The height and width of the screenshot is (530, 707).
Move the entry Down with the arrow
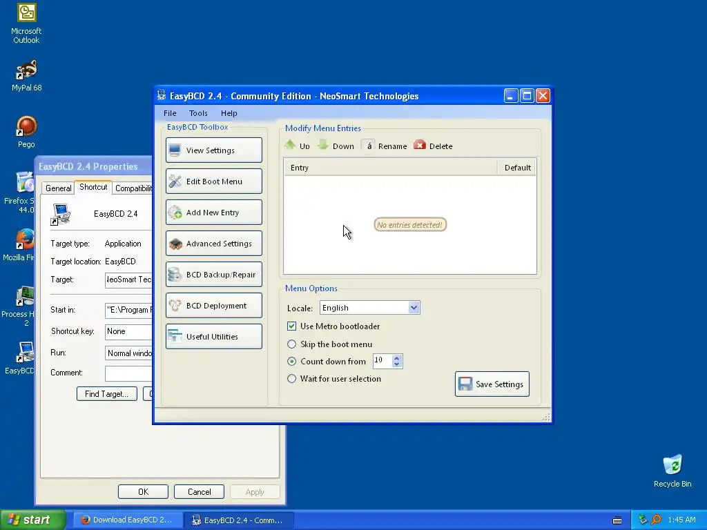click(336, 146)
